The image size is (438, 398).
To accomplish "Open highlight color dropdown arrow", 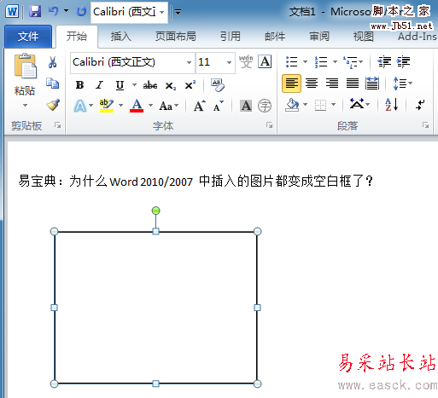I will click(x=121, y=106).
